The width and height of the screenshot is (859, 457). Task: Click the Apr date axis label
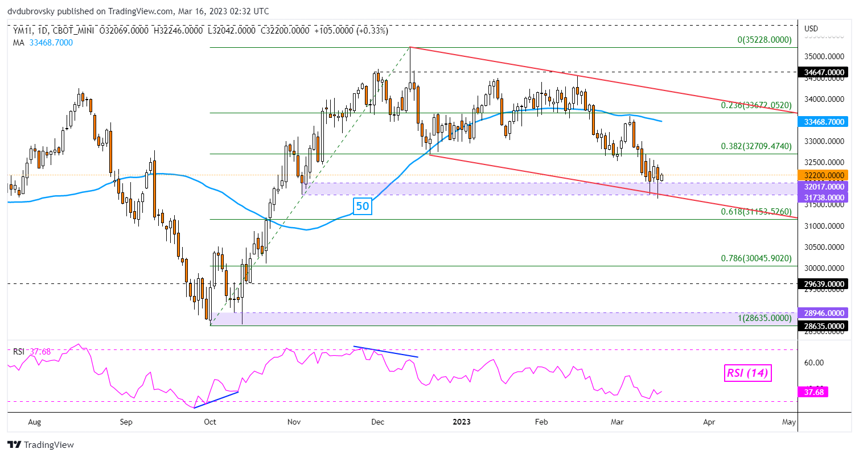tap(709, 422)
